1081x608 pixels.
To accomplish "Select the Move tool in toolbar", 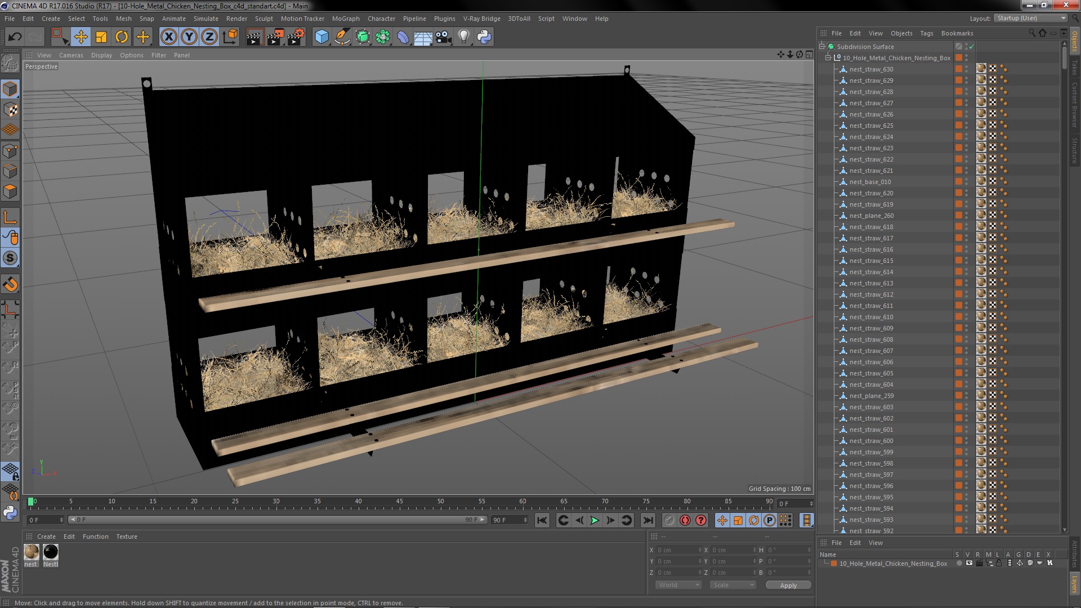I will 81,37.
